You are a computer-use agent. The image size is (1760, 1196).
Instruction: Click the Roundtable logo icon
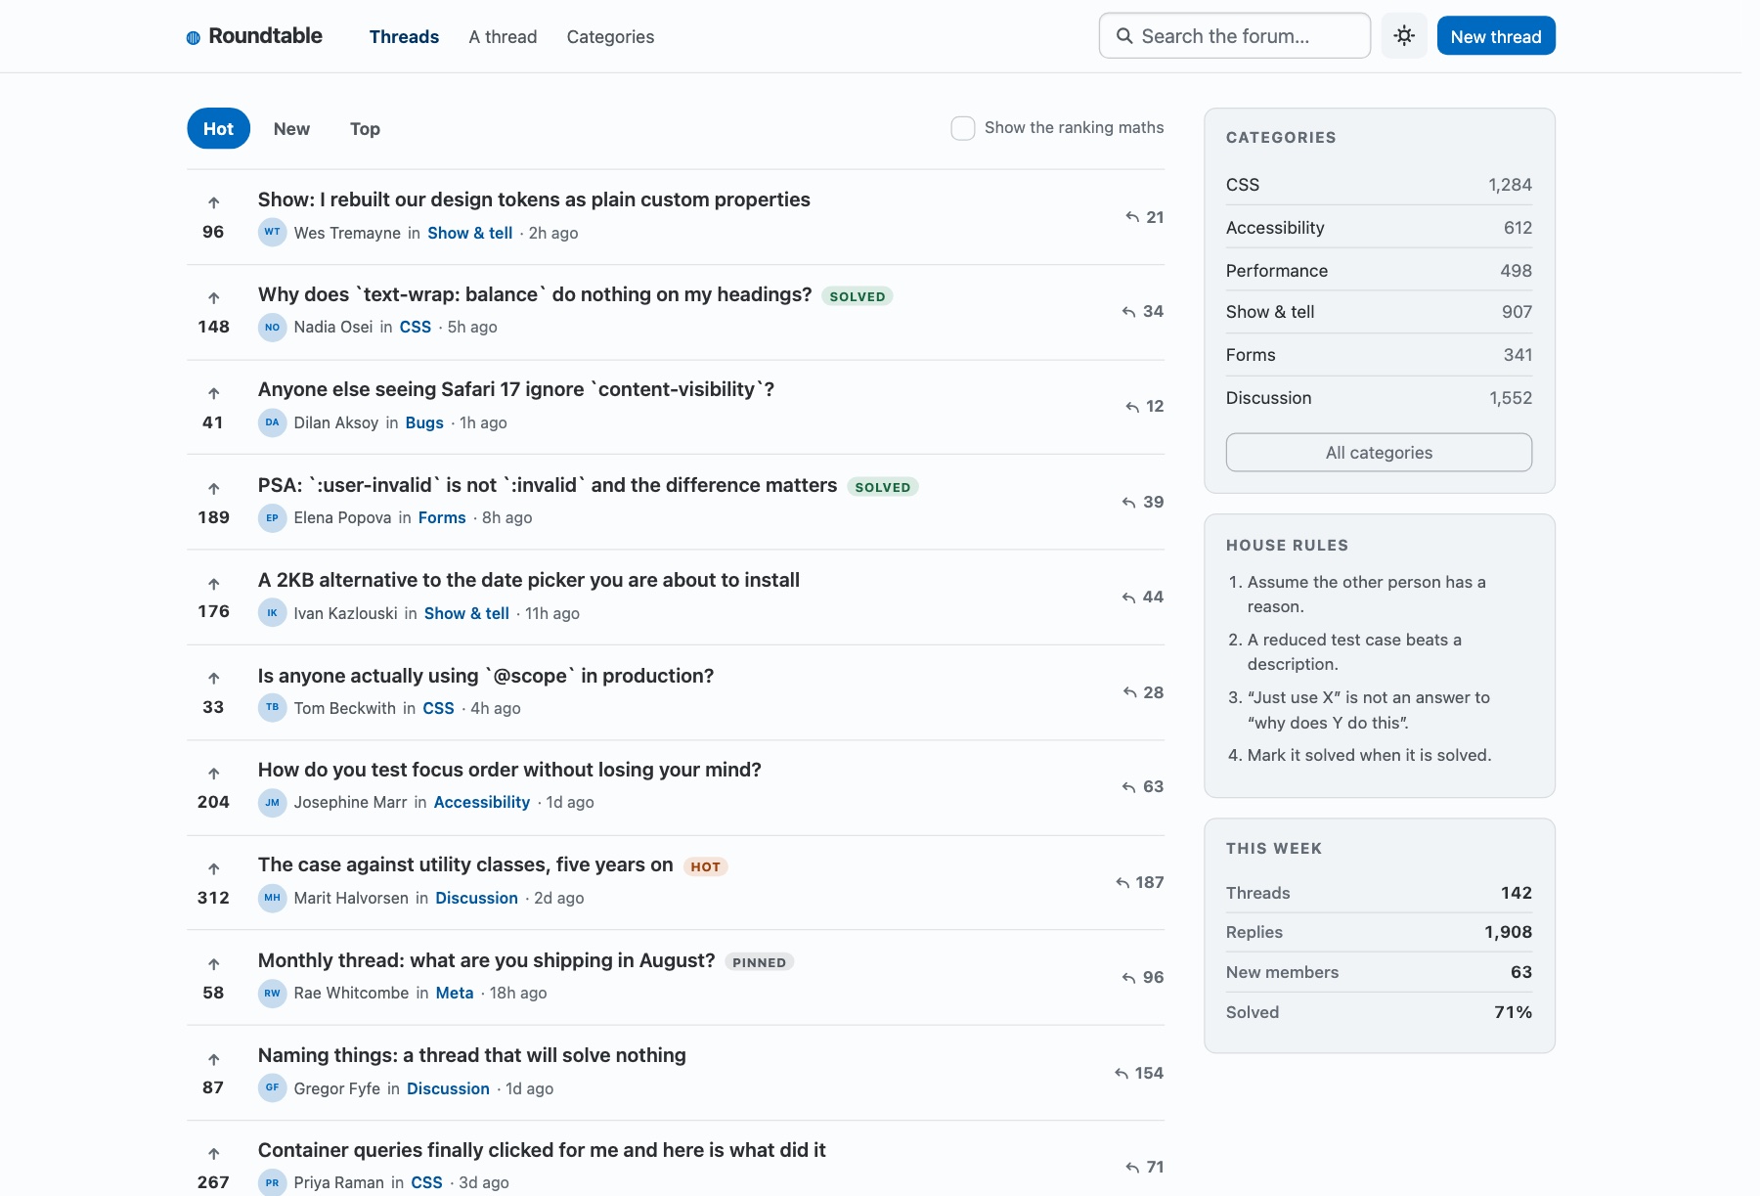coord(194,37)
